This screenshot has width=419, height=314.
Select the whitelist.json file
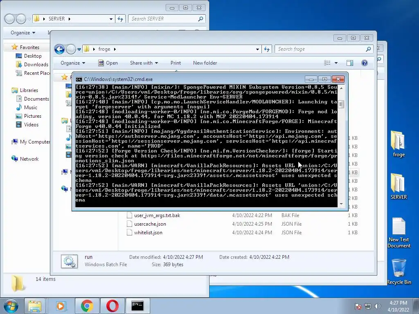click(148, 233)
